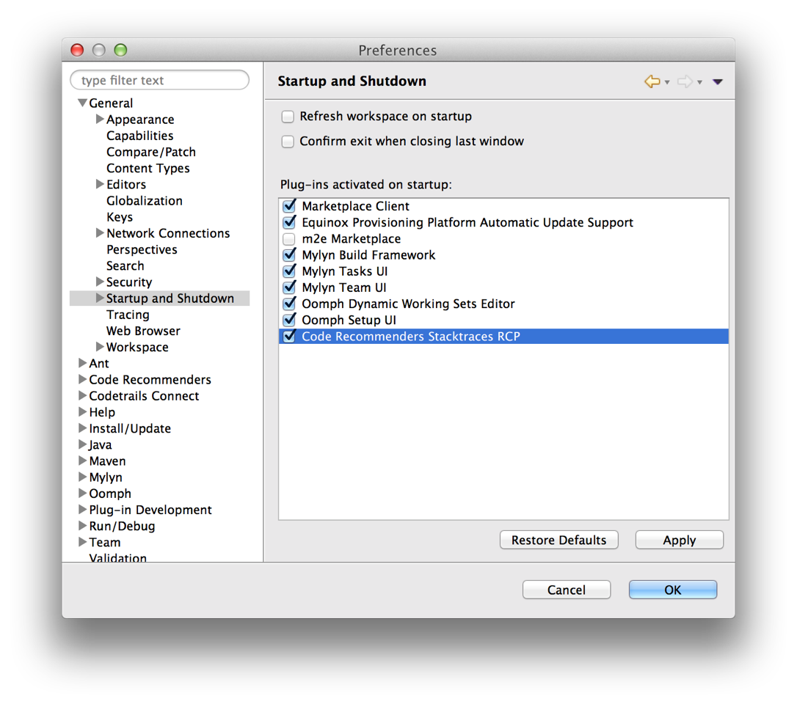
Task: Expand the Run/Debug node
Action: (82, 525)
